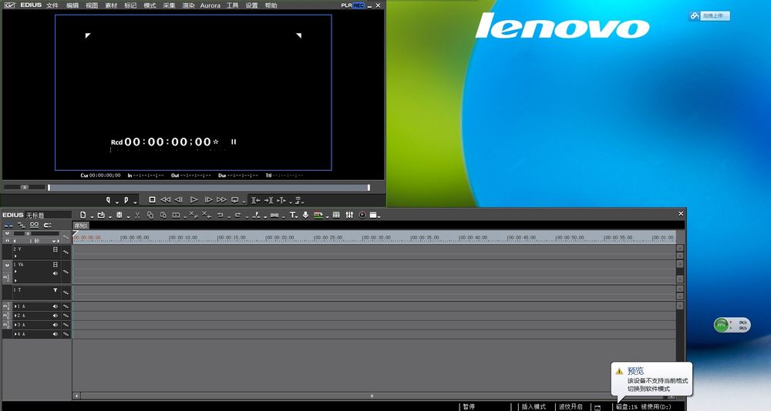Click the Add cut point icon
The width and height of the screenshot is (771, 411).
point(256,215)
